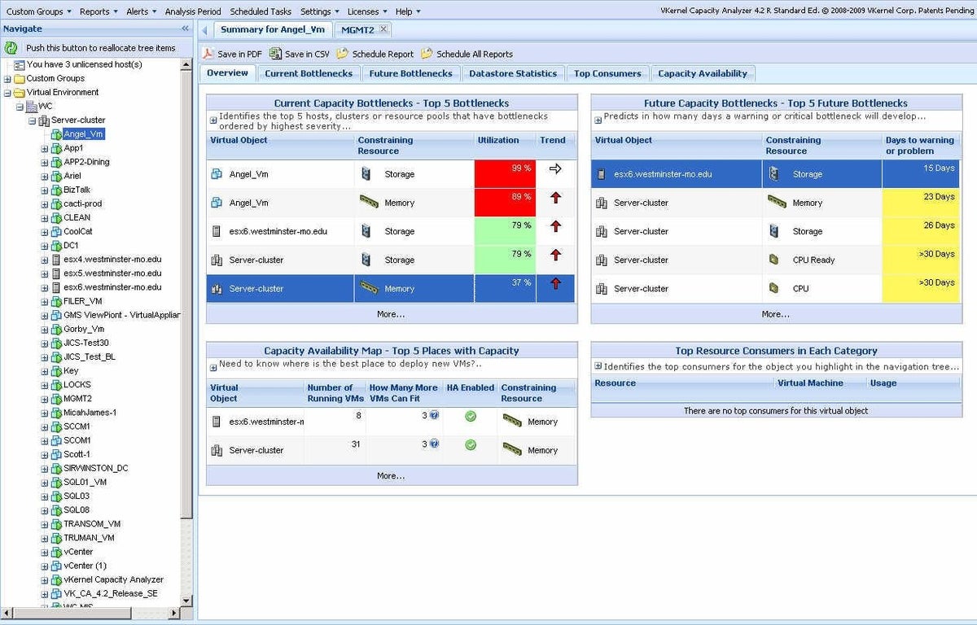Expand Future Capacity Bottlenecks description
Screen dimensions: 977x625
[598, 120]
